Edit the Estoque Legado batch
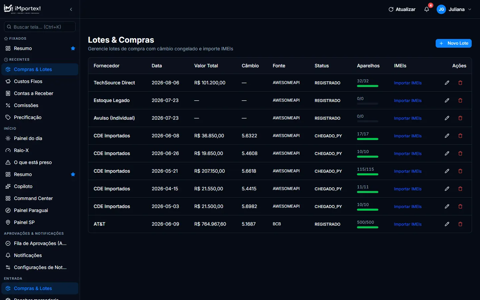480x300 pixels. tap(447, 100)
